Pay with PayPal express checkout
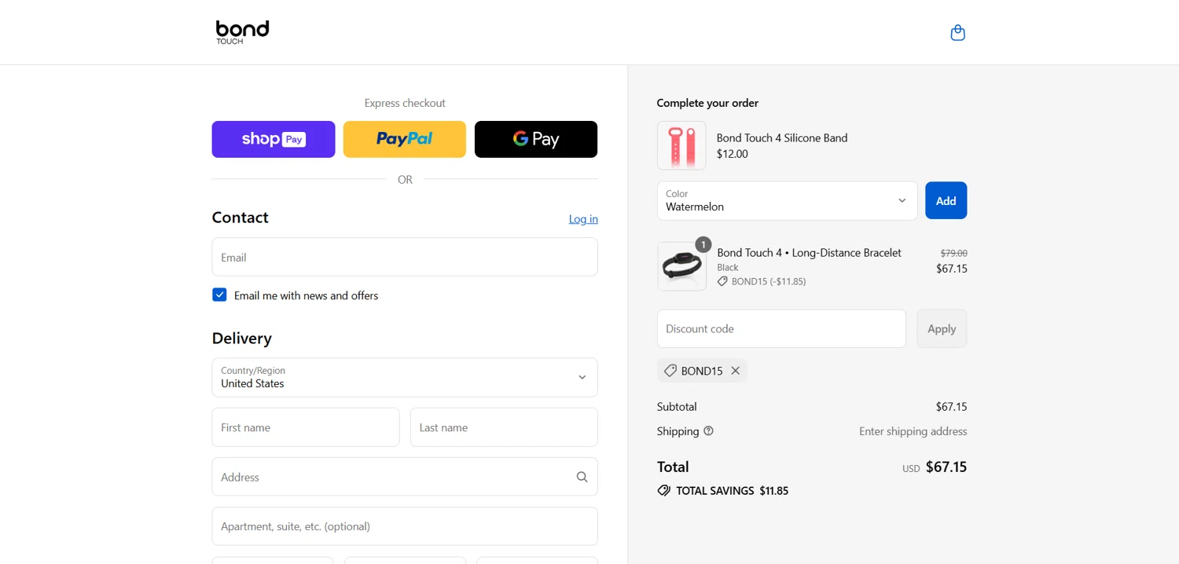The height and width of the screenshot is (564, 1179). pos(405,139)
